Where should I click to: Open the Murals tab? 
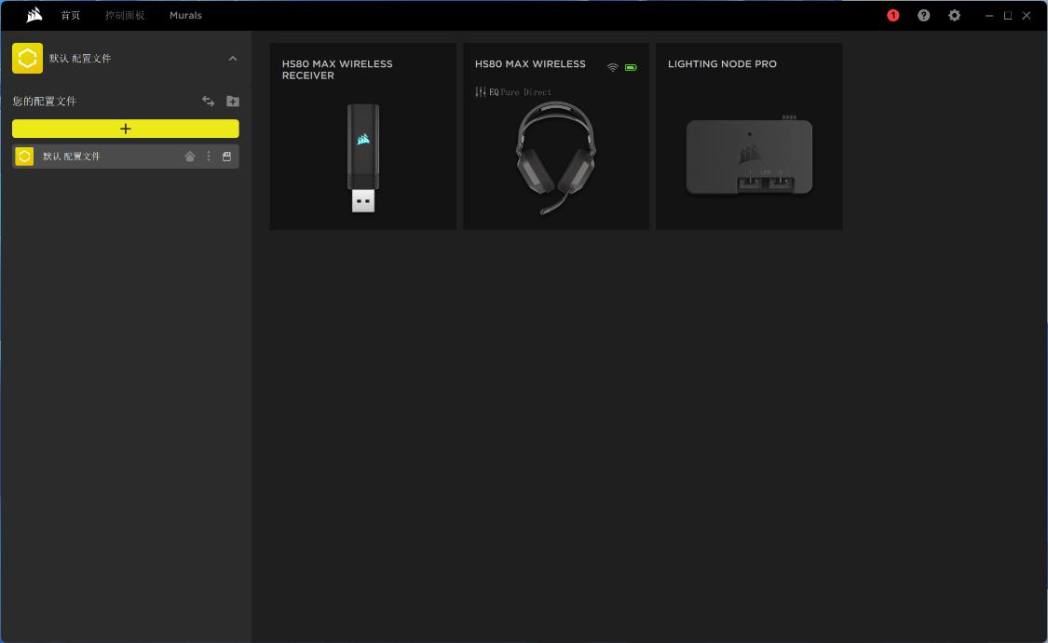(185, 15)
